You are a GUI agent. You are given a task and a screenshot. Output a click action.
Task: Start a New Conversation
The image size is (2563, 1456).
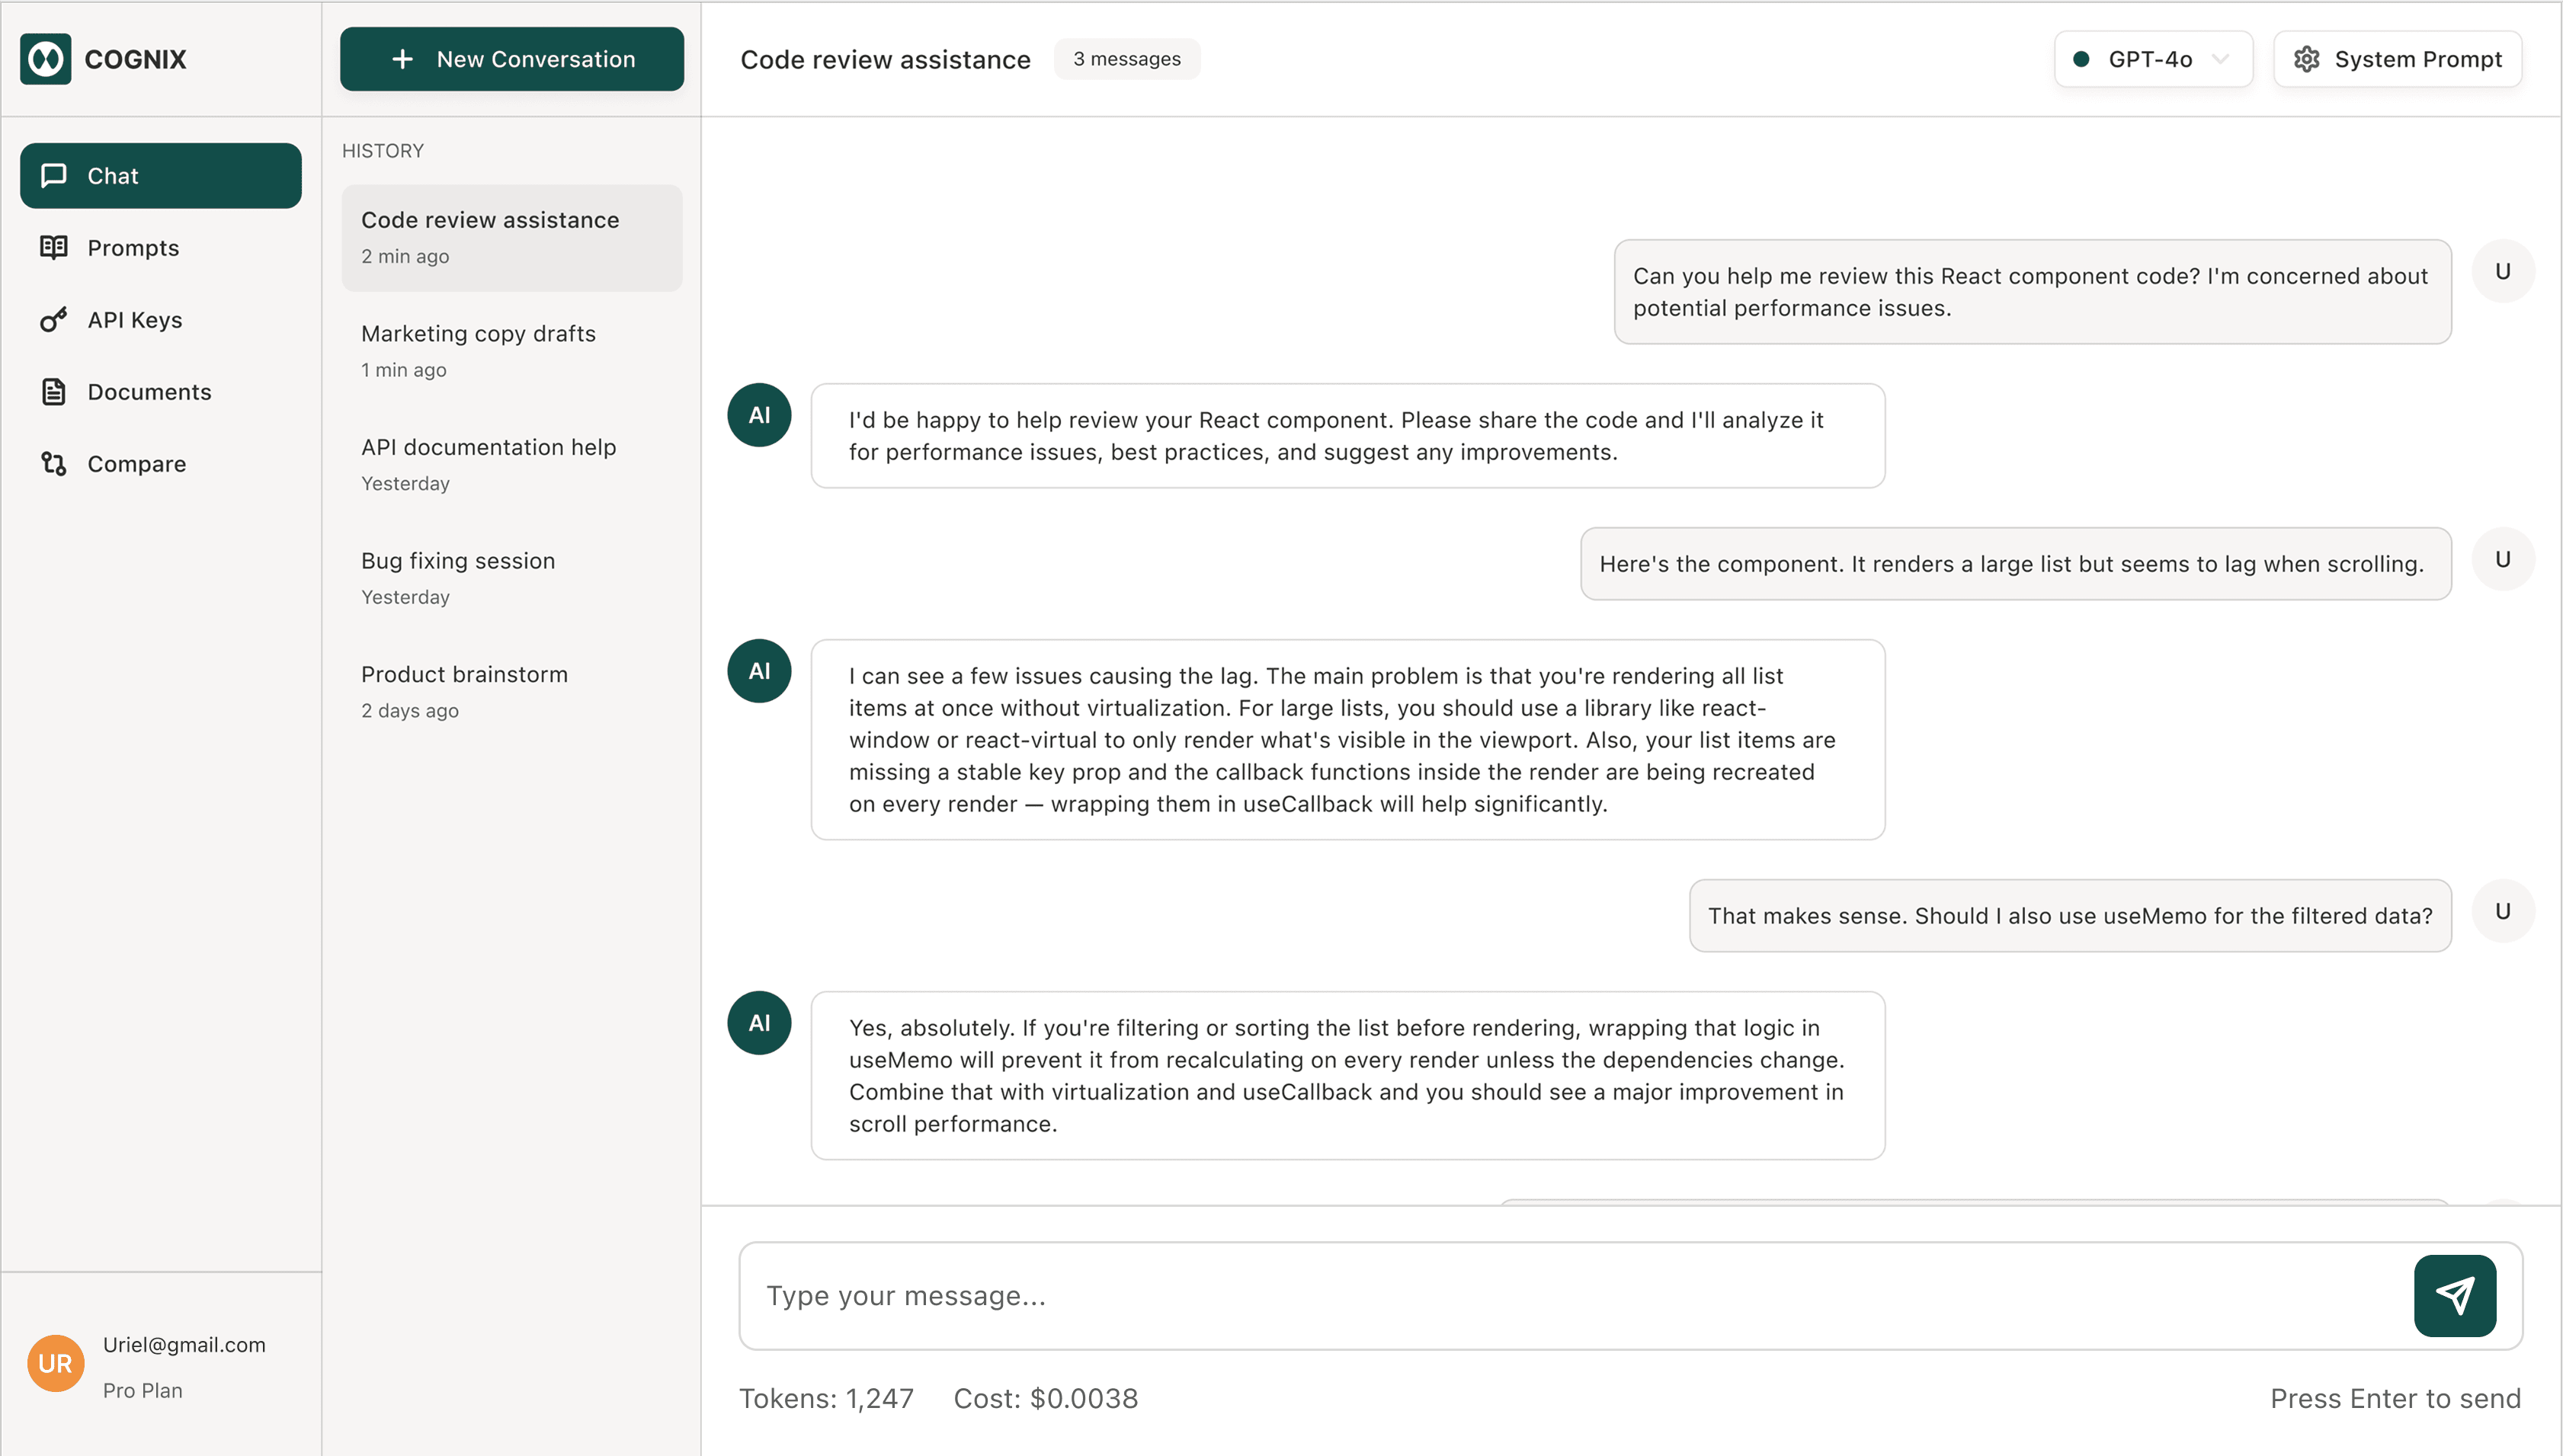512,59
